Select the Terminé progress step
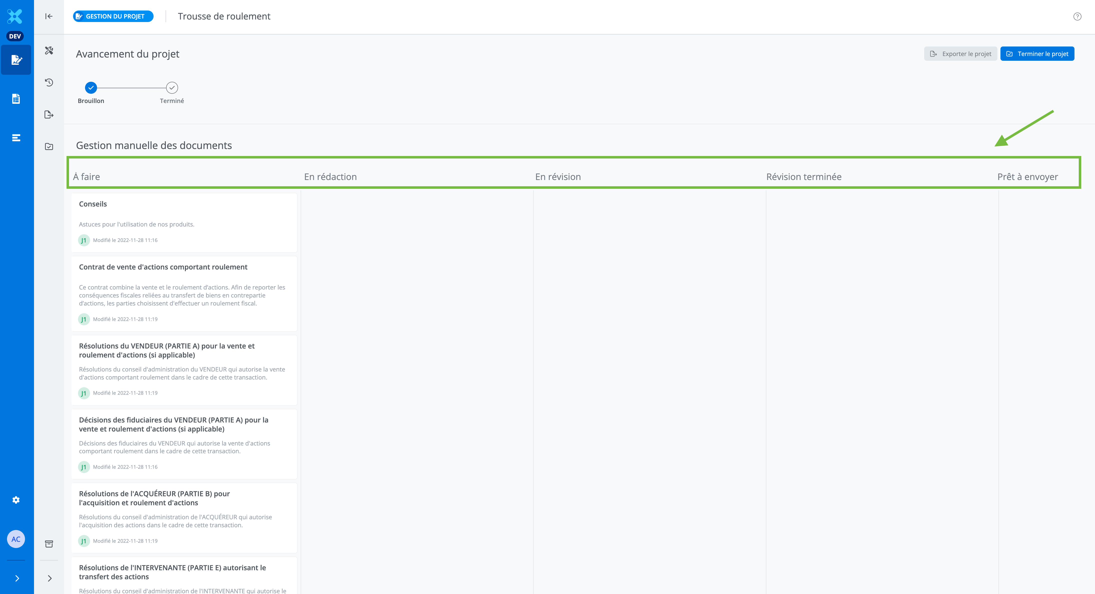 point(172,88)
